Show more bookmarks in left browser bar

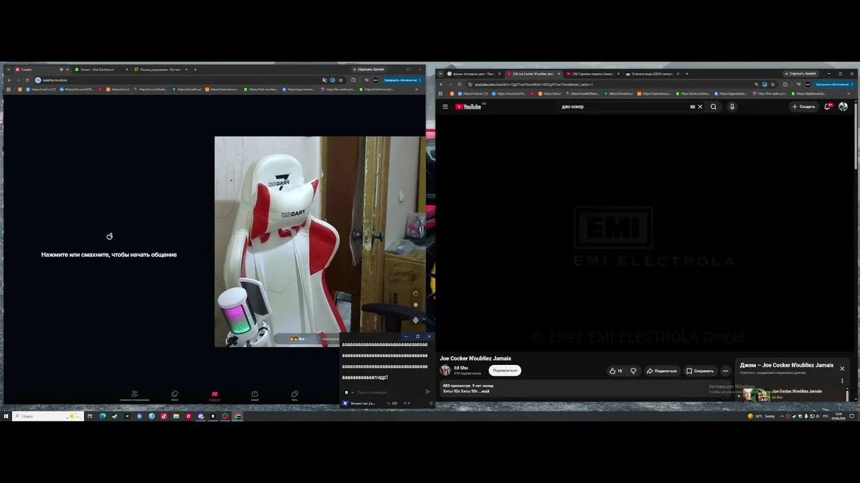pos(416,89)
